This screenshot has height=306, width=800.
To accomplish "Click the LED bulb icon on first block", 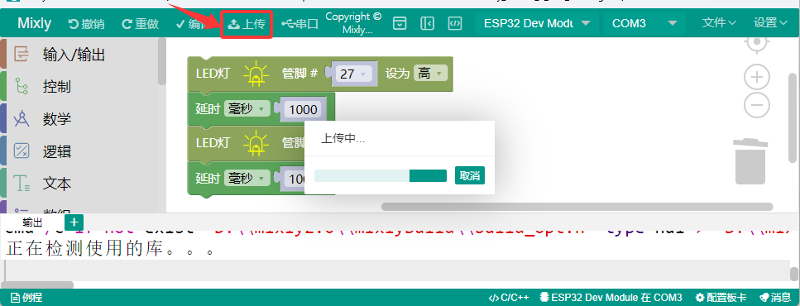I will click(256, 74).
